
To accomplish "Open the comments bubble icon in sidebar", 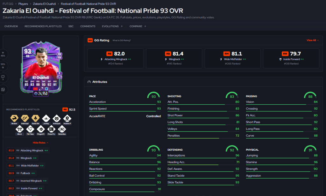I will tap(3, 77).
